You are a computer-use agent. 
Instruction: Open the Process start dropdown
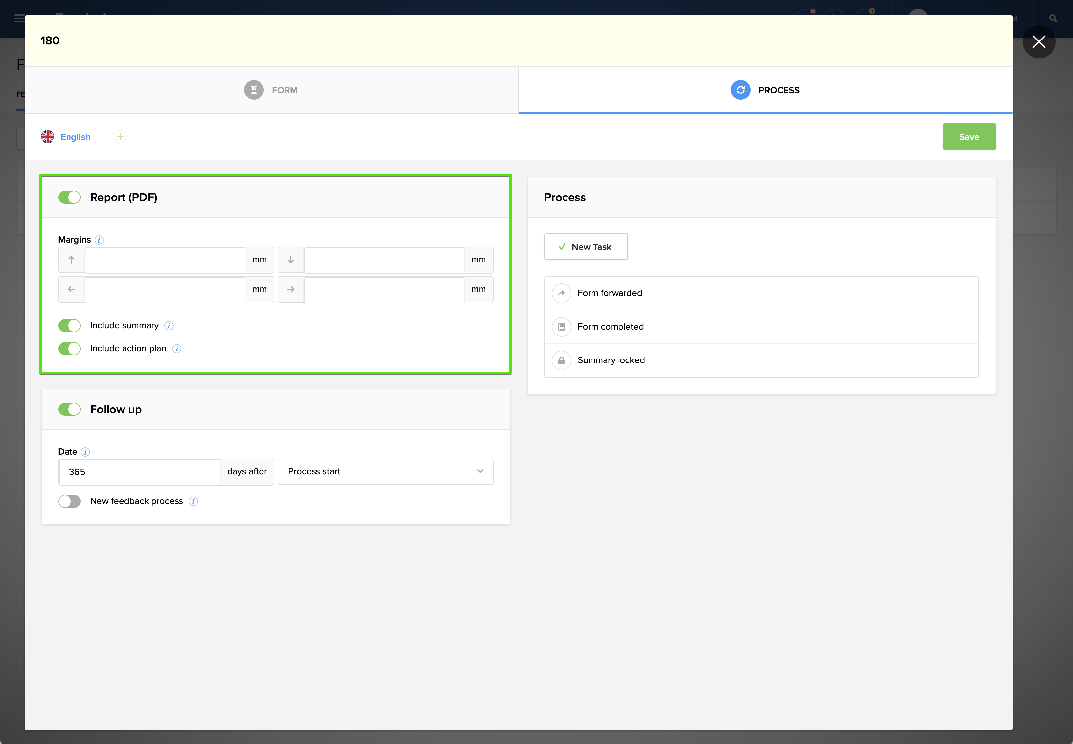point(385,471)
